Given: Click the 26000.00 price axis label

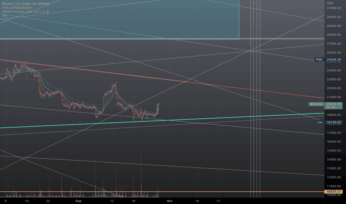Looking at the screenshot, I should coord(334,53).
